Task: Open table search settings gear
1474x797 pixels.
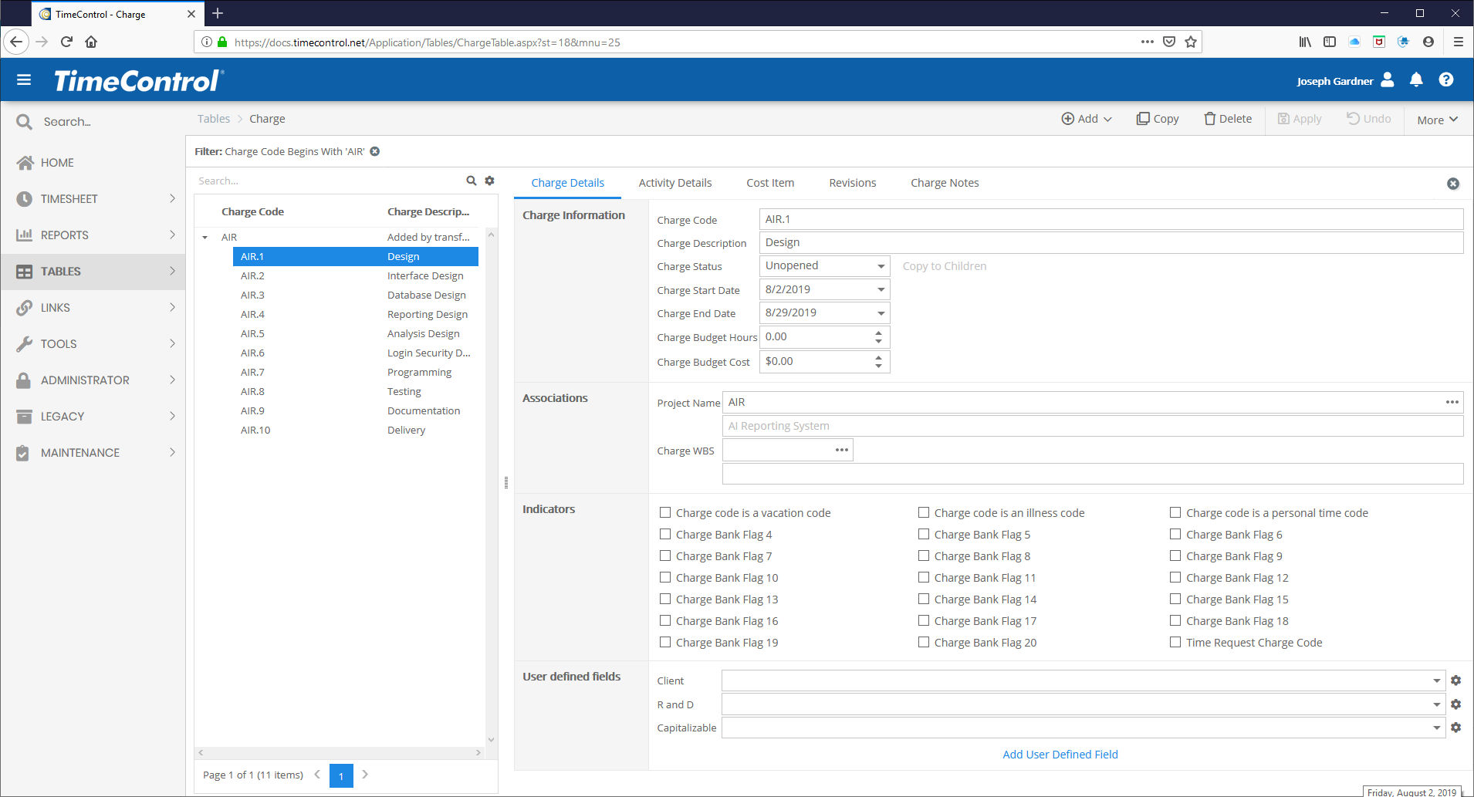Action: pyautogui.click(x=489, y=181)
